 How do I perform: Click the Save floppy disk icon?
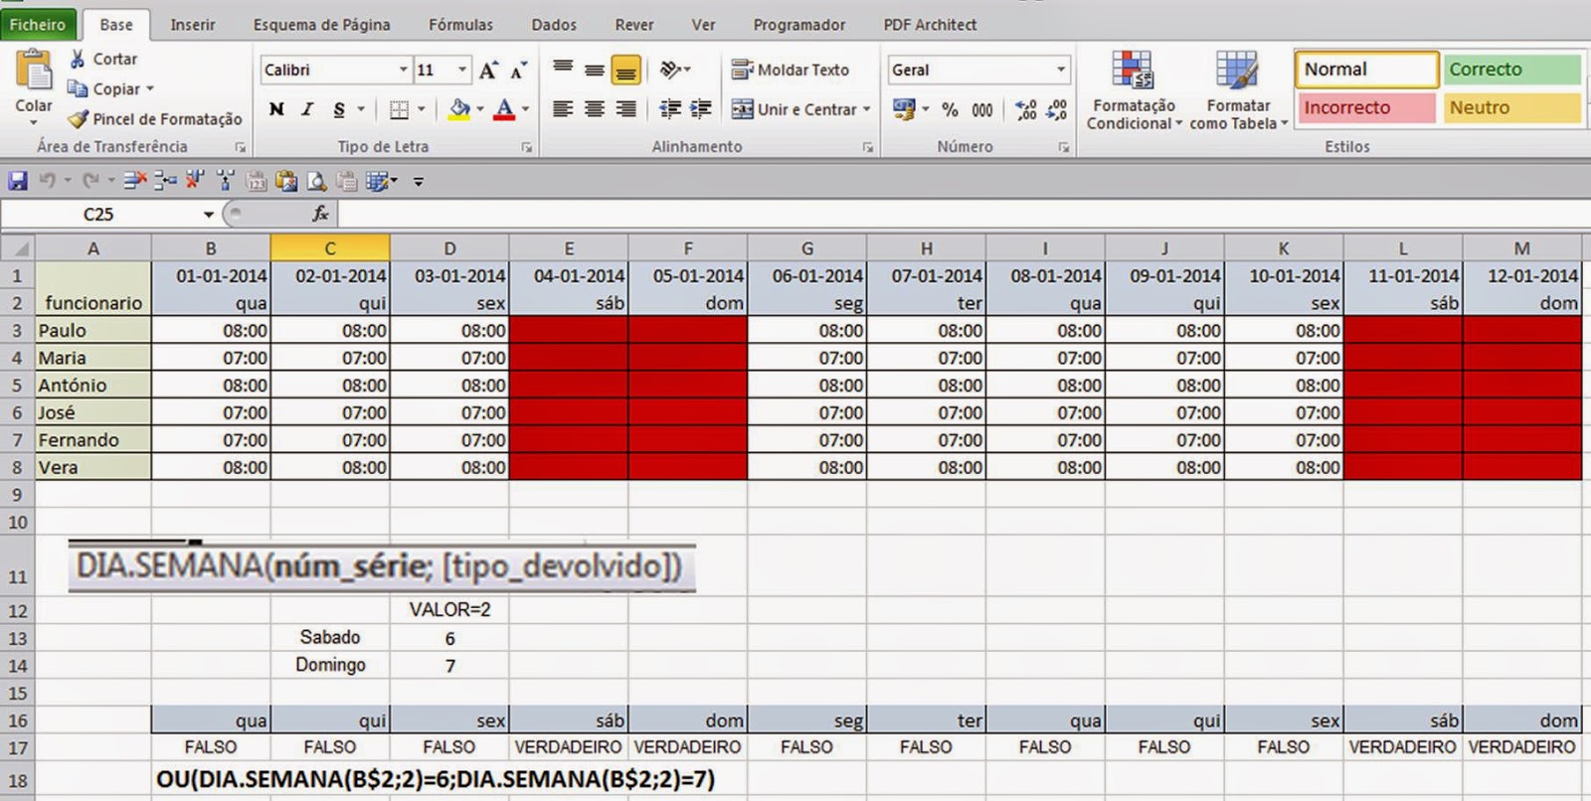coord(18,181)
